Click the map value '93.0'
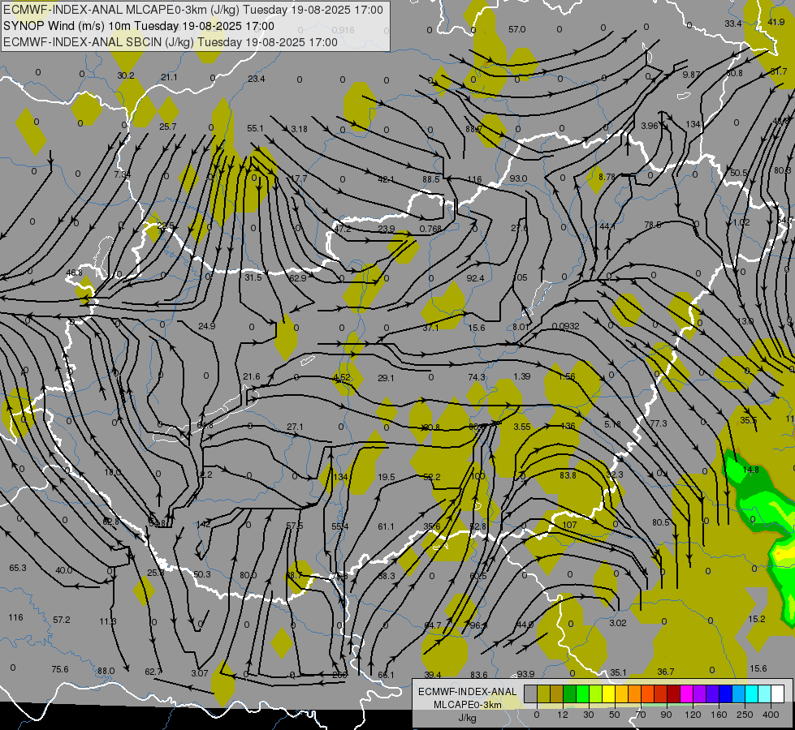Screen dimensions: 795x730 pos(518,178)
